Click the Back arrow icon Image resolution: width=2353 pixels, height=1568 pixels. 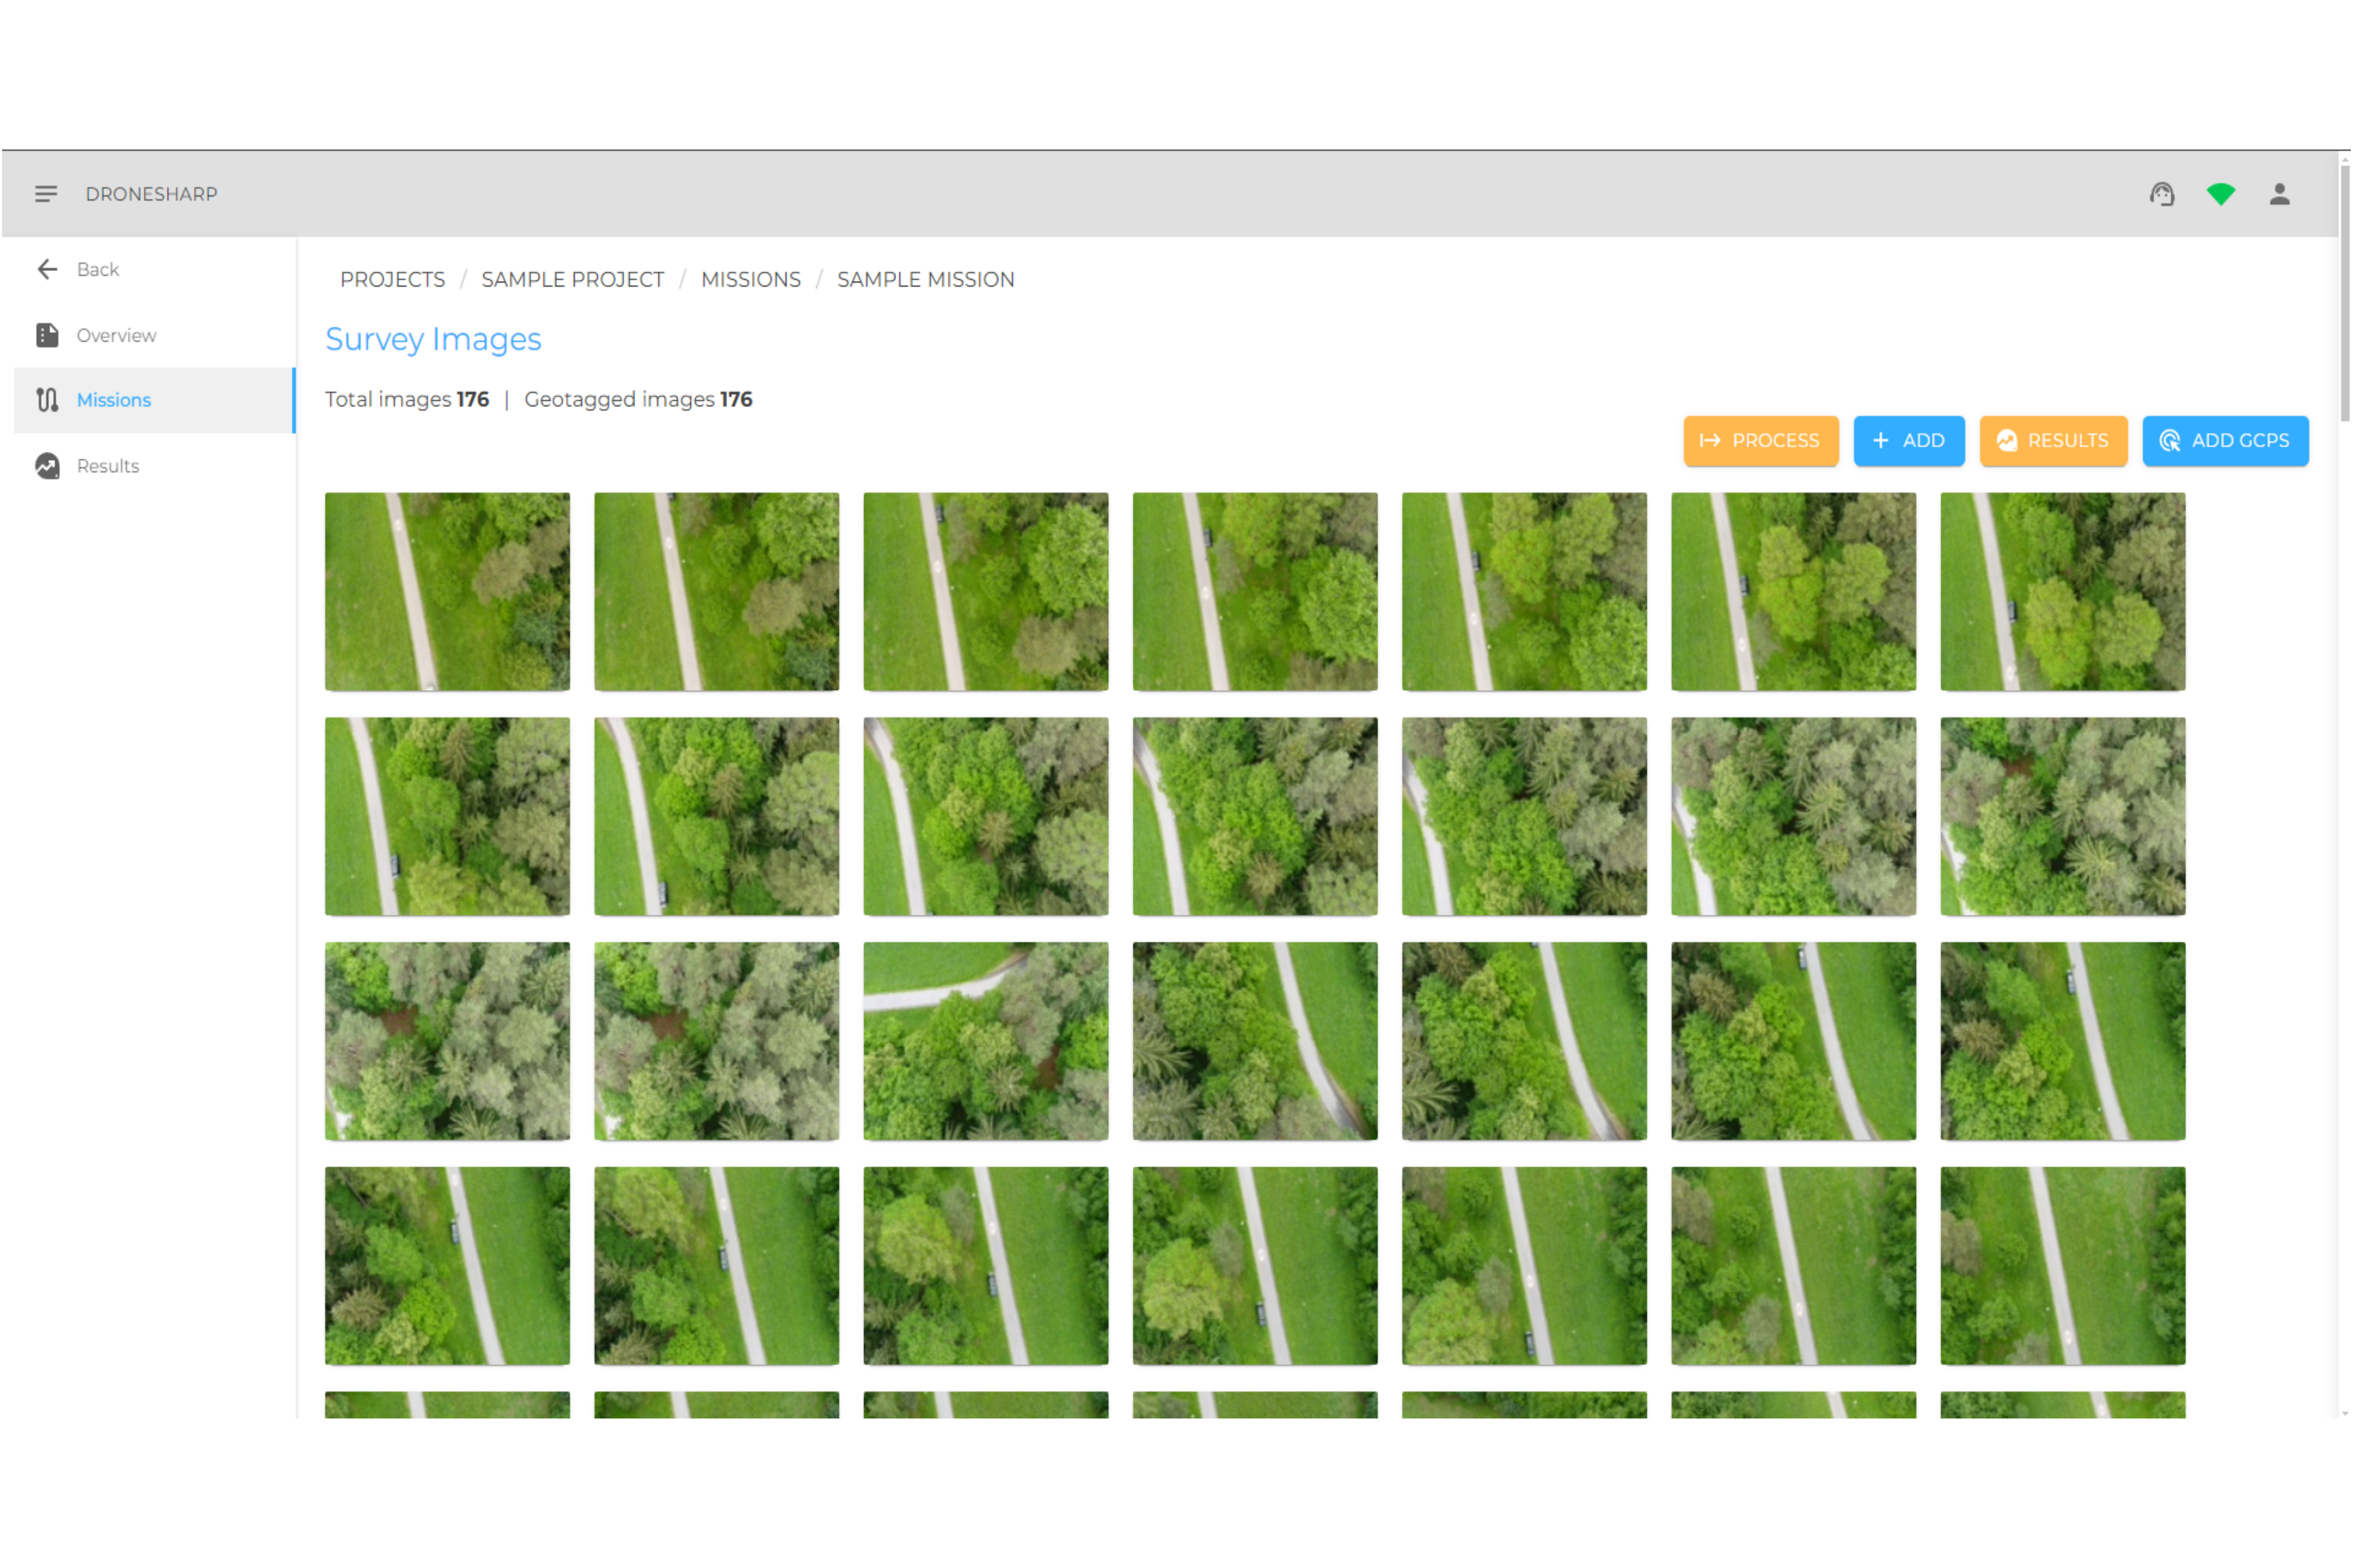click(x=47, y=269)
